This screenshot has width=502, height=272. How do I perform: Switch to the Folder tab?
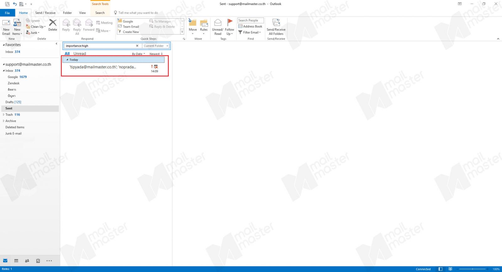pos(67,13)
